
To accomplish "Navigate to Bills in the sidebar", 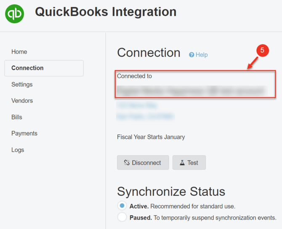I will coord(17,117).
